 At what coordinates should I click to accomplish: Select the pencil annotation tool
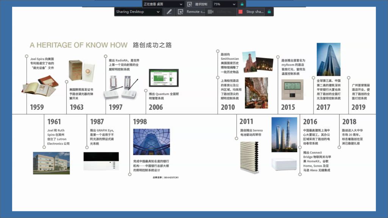tap(169, 12)
